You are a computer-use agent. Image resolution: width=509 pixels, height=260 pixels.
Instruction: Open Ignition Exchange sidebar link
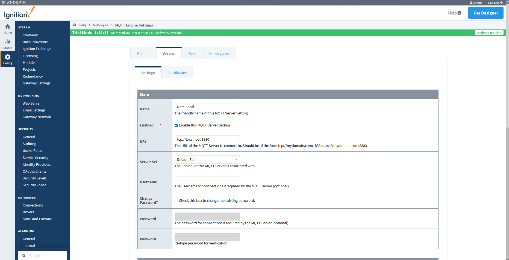point(37,49)
